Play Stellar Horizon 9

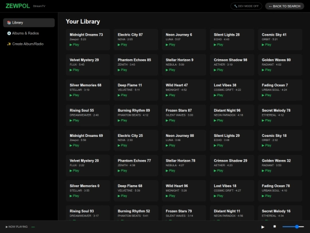pyautogui.click(x=170, y=70)
